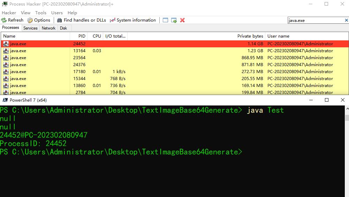Open the Hacker menu
Viewport: 349px width, 197px height.
coord(9,13)
